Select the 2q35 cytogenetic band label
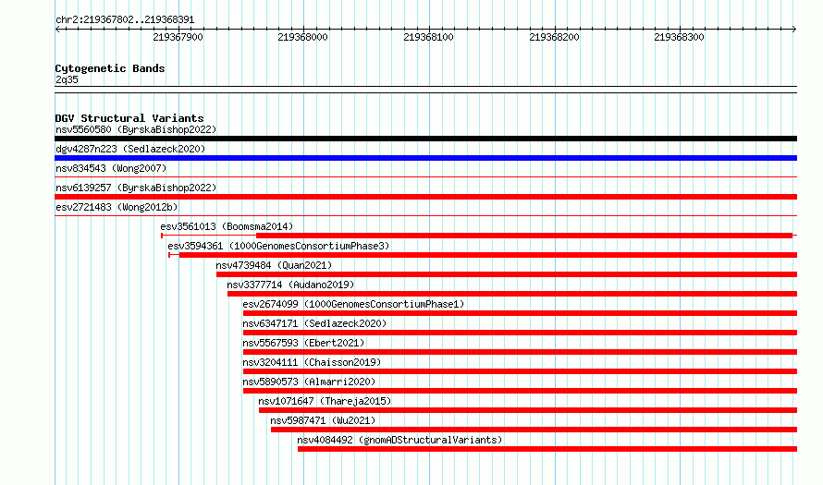Screen dimensions: 823x485 67,79
